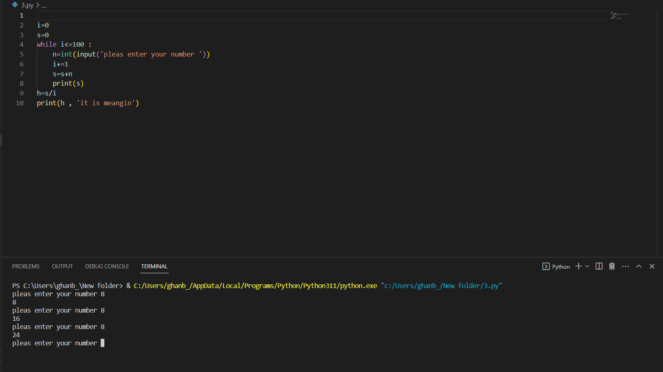
Task: Click terminal output value 16
Action: coord(16,319)
